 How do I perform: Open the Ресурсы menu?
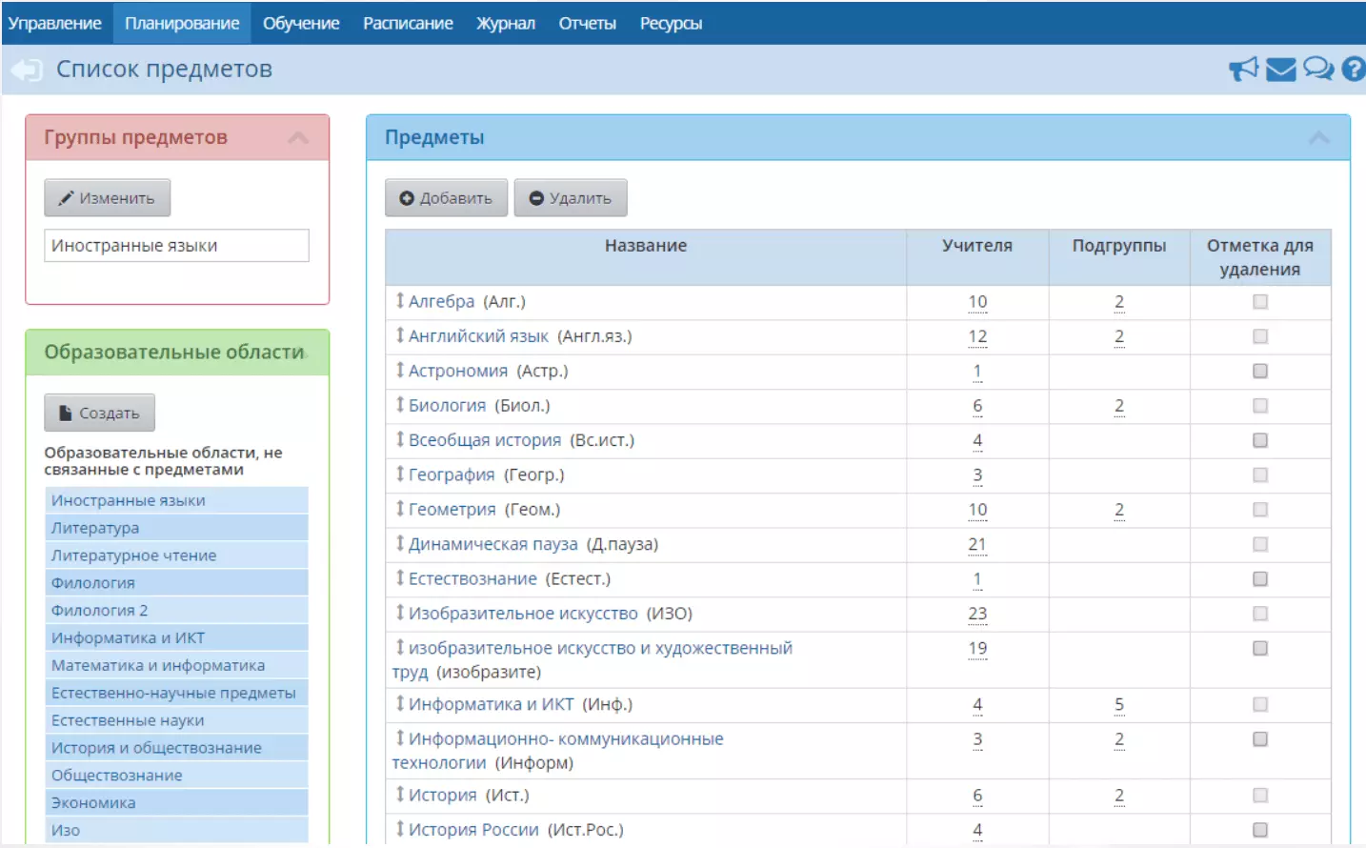(671, 23)
